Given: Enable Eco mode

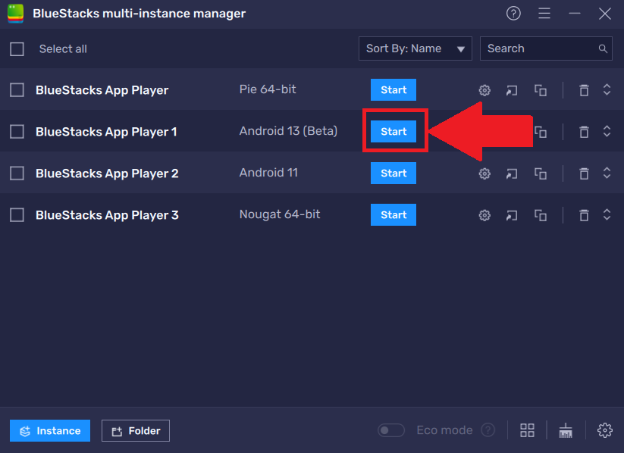Looking at the screenshot, I should coord(391,430).
